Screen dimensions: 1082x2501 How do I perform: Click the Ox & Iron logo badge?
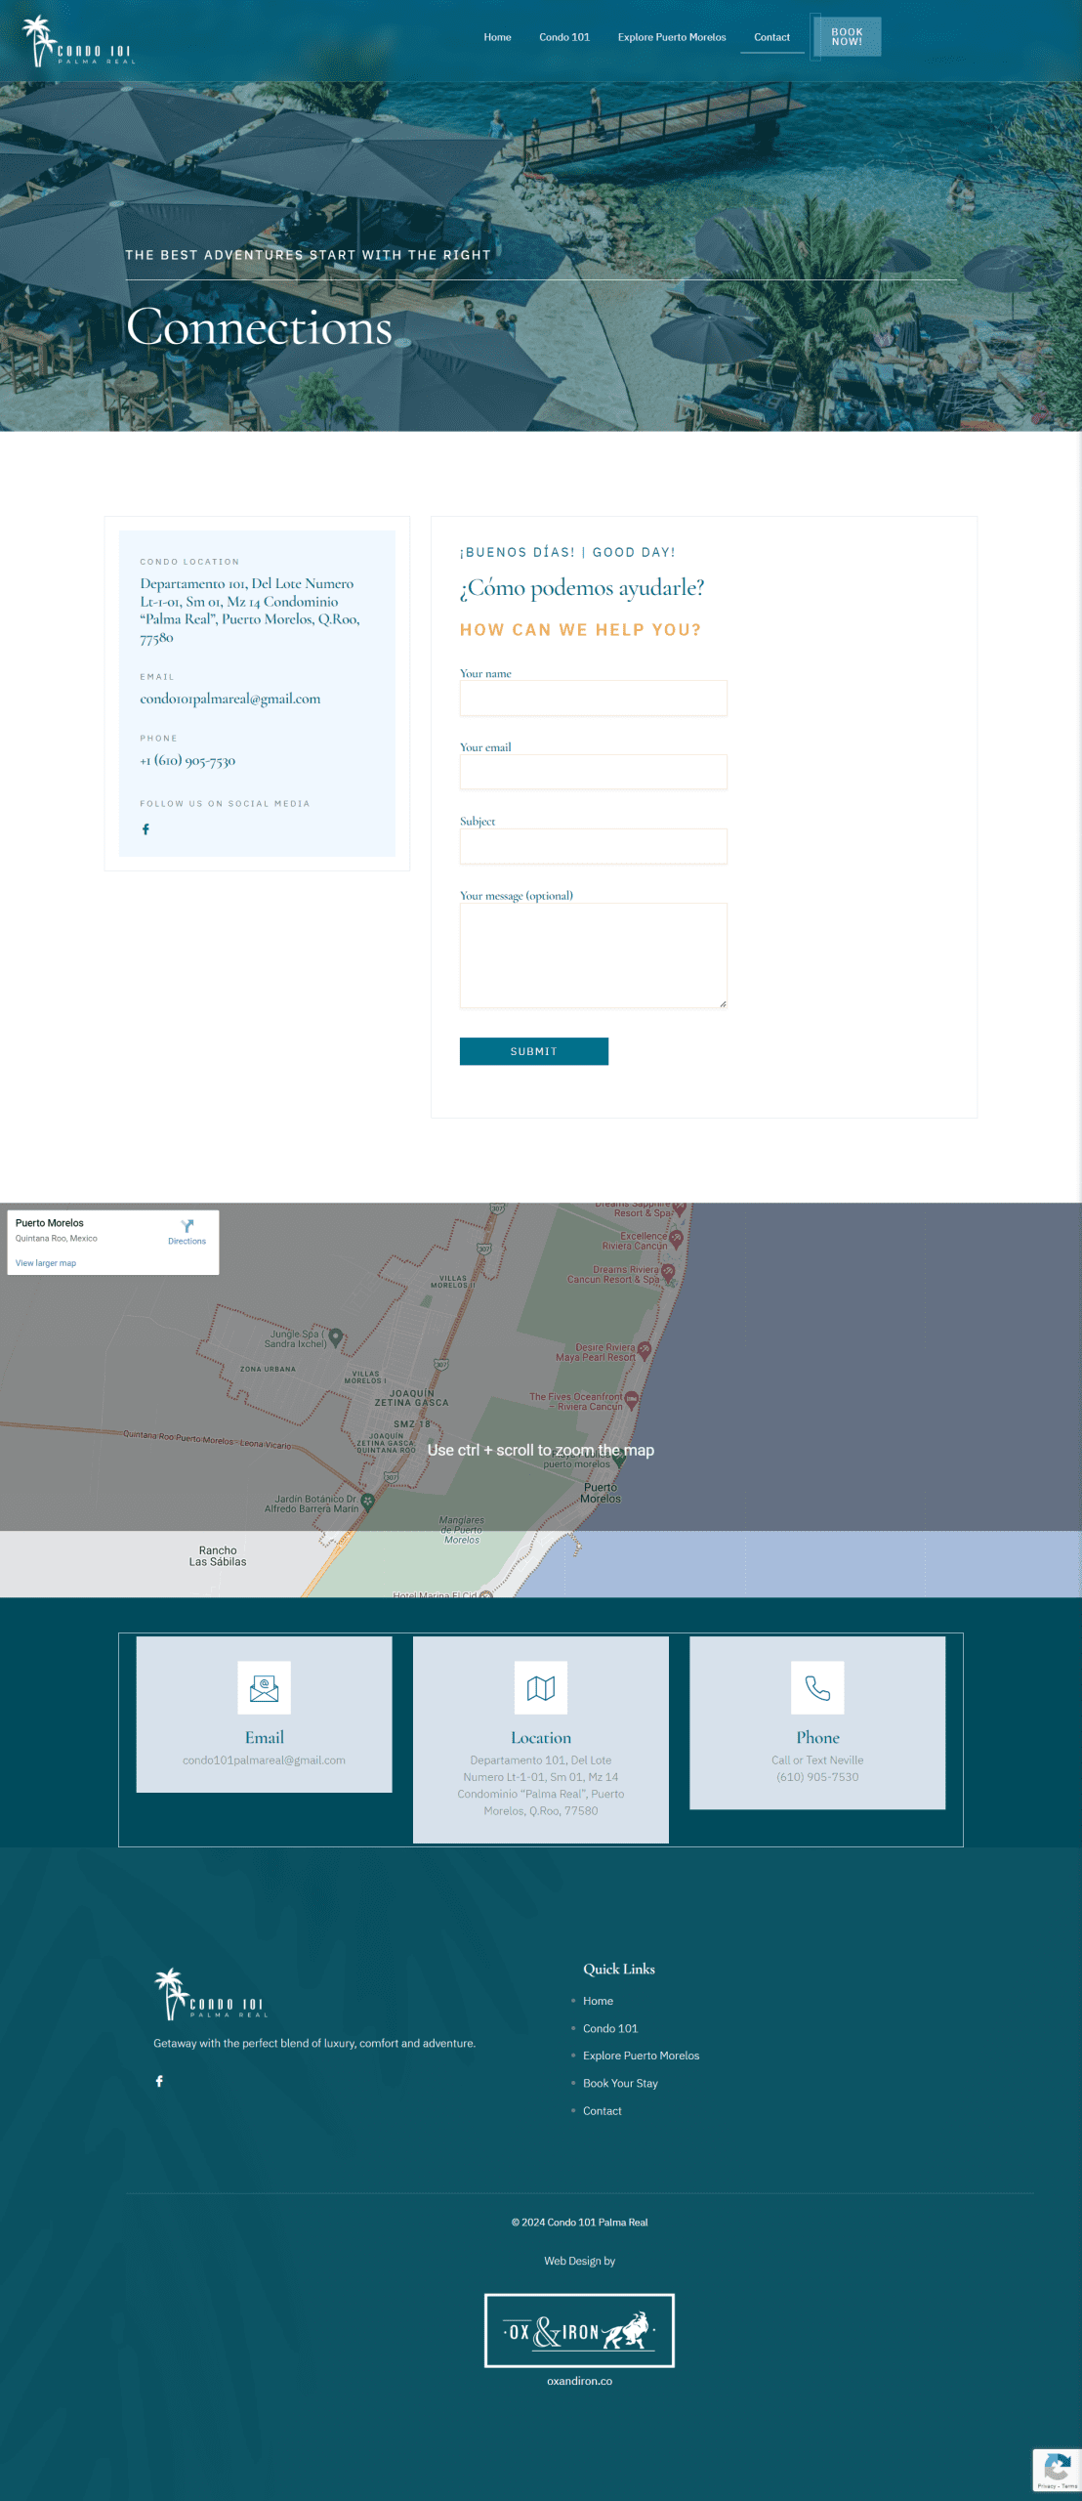[579, 2331]
